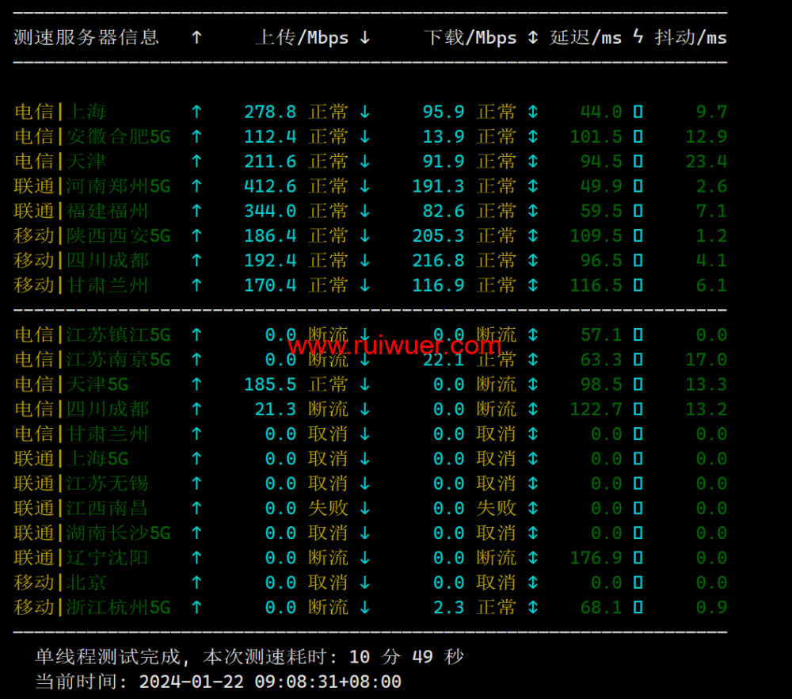Click the lightning jitter symbol in header
The image size is (792, 699).
pos(638,37)
